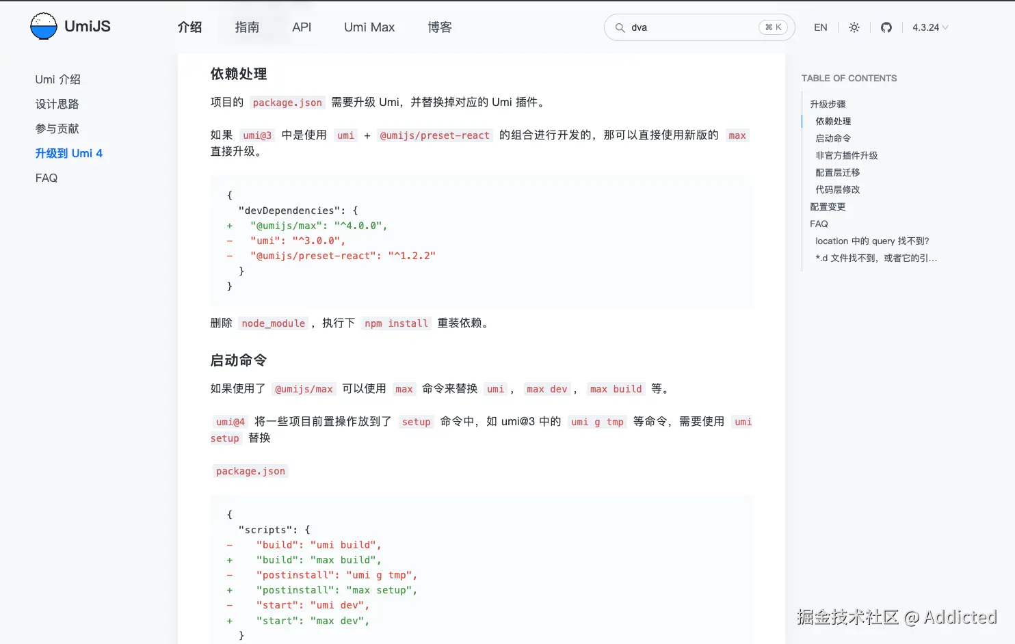Click the @umijs/preset-react inline code
The width and height of the screenshot is (1015, 644).
click(435, 135)
